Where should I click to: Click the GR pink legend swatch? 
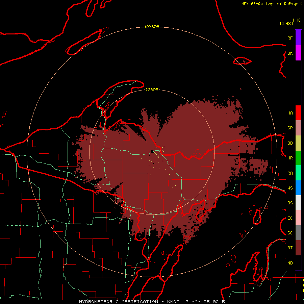pyautogui.click(x=298, y=128)
